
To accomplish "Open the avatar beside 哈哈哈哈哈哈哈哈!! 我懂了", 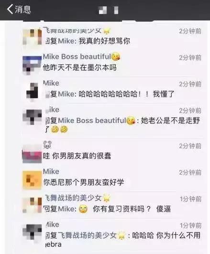I will tap(32, 91).
